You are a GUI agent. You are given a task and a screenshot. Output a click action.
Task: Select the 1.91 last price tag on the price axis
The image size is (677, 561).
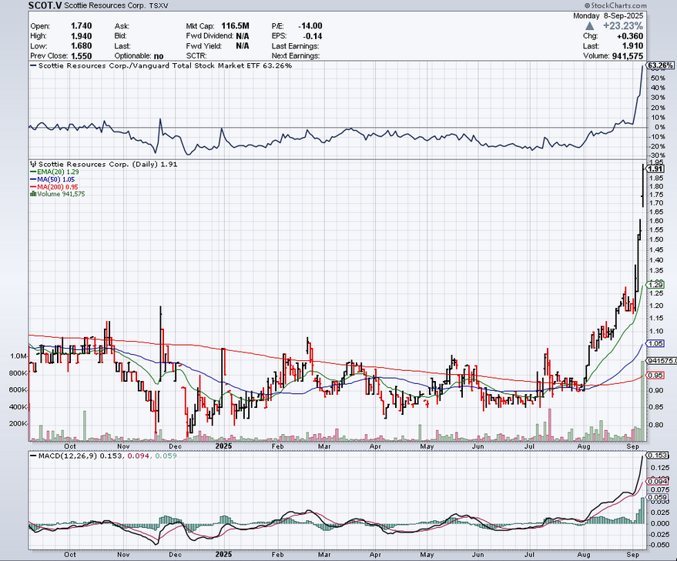(656, 169)
